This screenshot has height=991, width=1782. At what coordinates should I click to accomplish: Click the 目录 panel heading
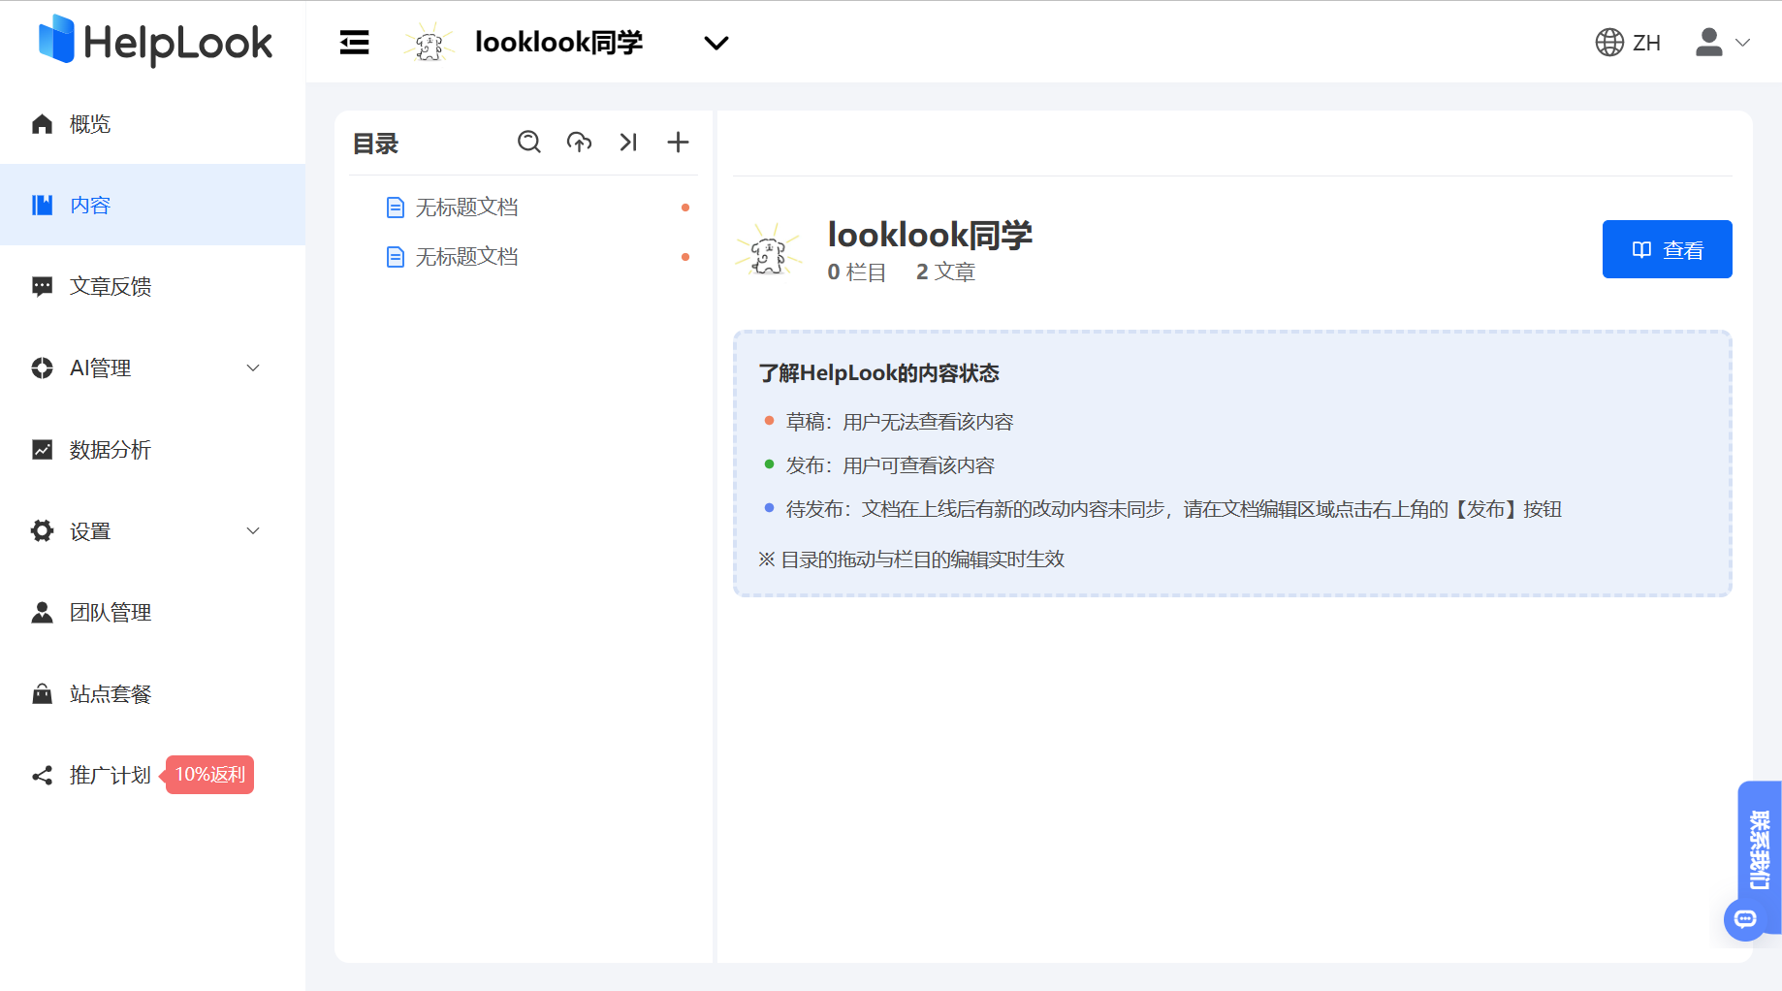coord(375,144)
